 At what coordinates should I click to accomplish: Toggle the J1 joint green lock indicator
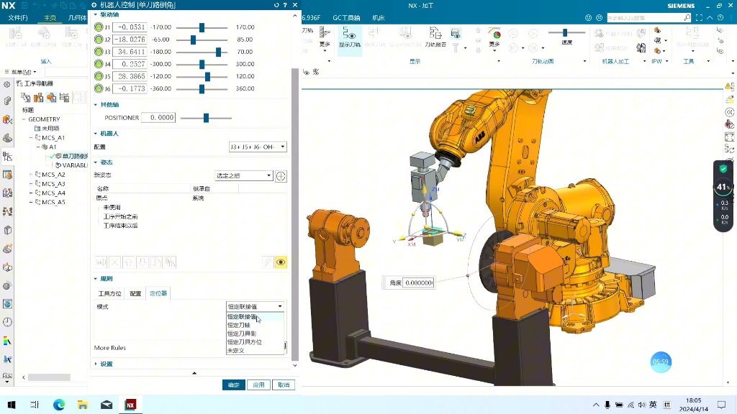point(99,27)
